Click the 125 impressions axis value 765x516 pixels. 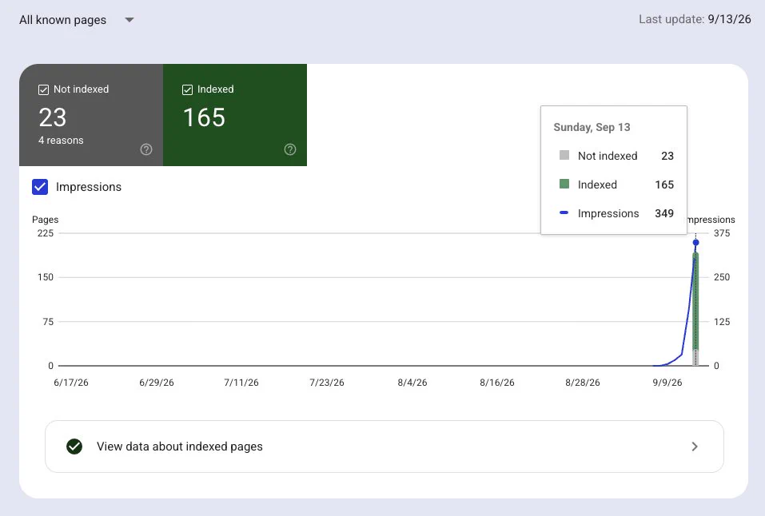tap(722, 322)
